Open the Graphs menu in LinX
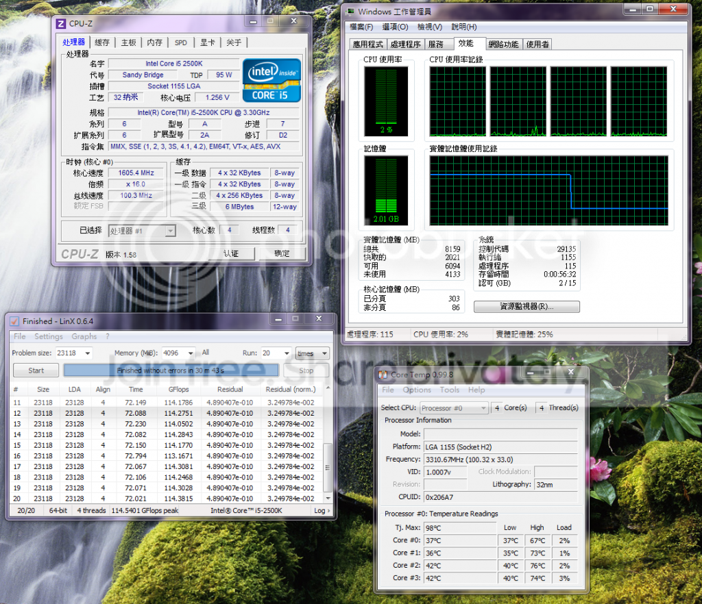This screenshot has width=702, height=604. [84, 336]
